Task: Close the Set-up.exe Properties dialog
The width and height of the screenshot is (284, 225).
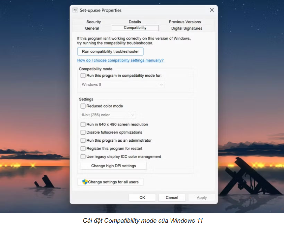Action: tap(212, 10)
